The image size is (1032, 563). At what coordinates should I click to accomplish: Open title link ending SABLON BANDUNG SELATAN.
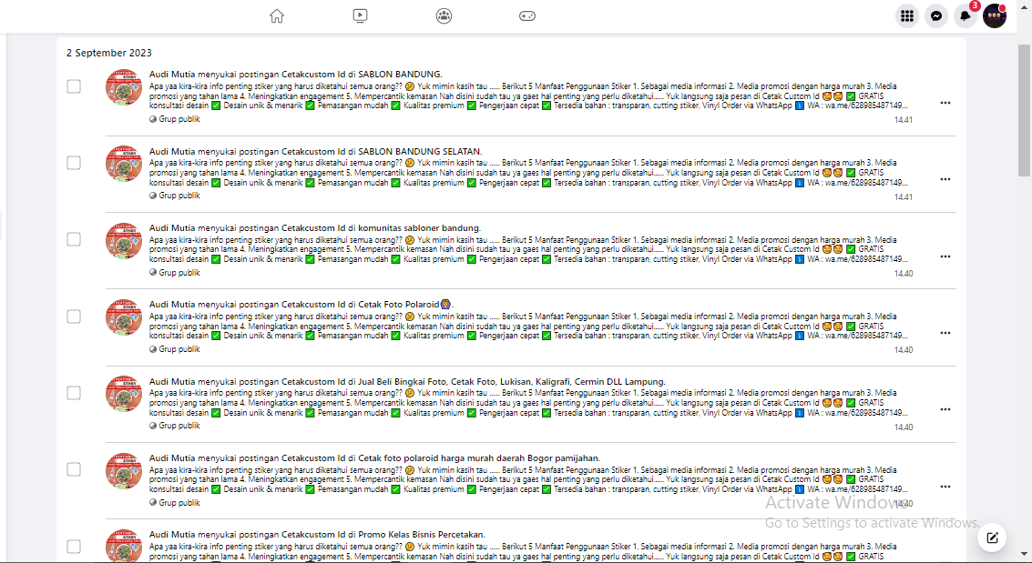315,151
